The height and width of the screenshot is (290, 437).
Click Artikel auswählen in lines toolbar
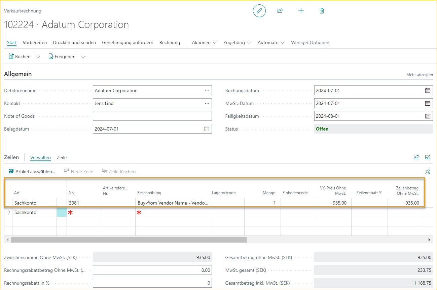[x=32, y=172]
